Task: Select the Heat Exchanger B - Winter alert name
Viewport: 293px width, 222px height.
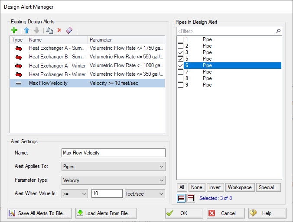Action: 57,74
